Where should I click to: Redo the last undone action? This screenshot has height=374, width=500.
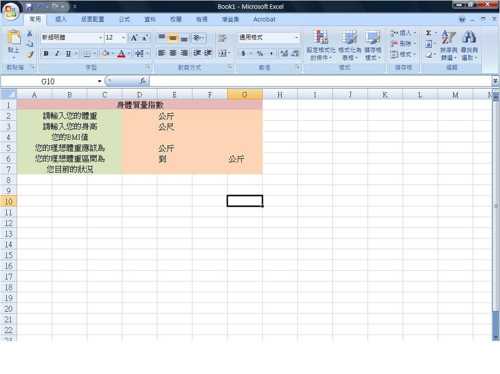click(x=55, y=6)
